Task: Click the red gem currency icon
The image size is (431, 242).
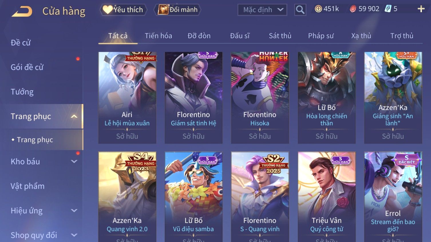Action: click(353, 9)
